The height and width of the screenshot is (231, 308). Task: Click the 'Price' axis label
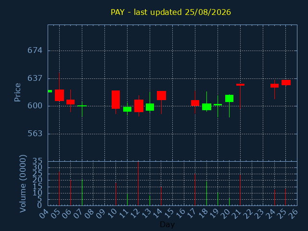(x=17, y=92)
